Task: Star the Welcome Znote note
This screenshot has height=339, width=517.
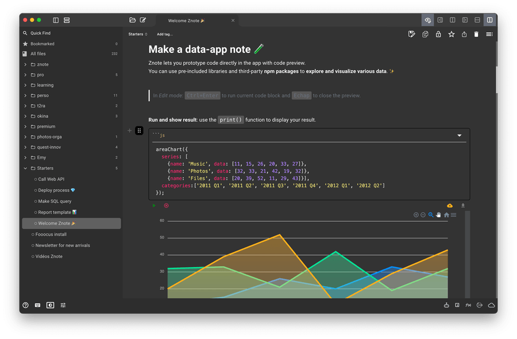Action: [451, 34]
